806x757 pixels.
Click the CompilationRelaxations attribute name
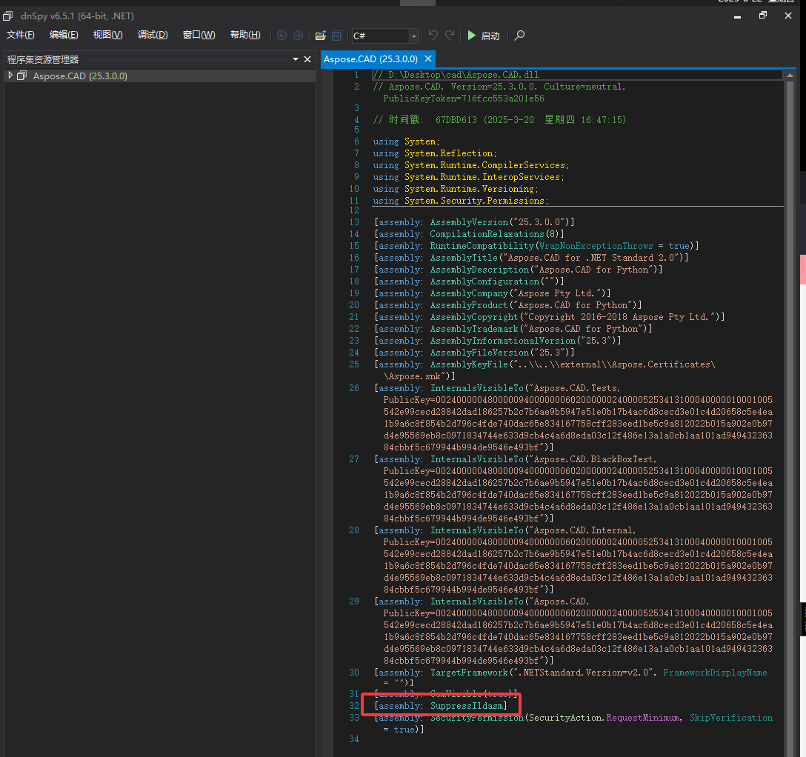(487, 234)
